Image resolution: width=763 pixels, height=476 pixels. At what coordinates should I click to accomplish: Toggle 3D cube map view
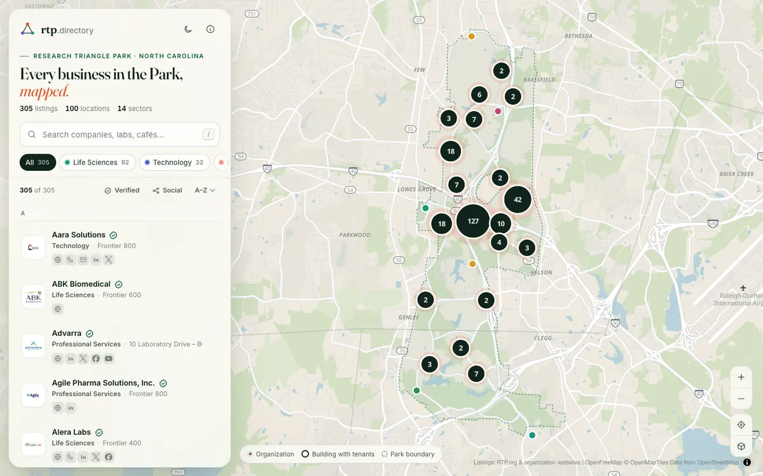click(741, 447)
